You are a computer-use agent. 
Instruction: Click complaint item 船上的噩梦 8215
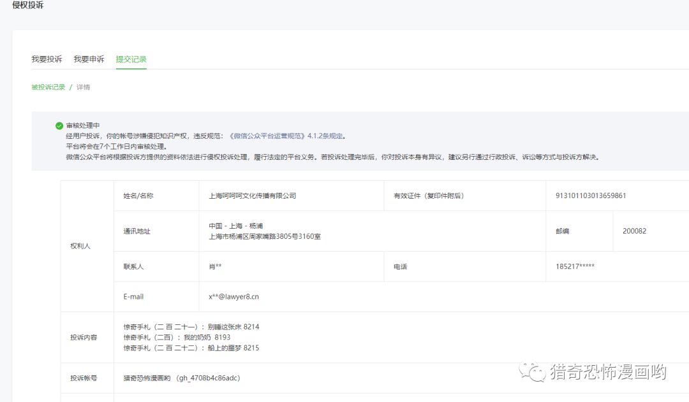click(233, 348)
